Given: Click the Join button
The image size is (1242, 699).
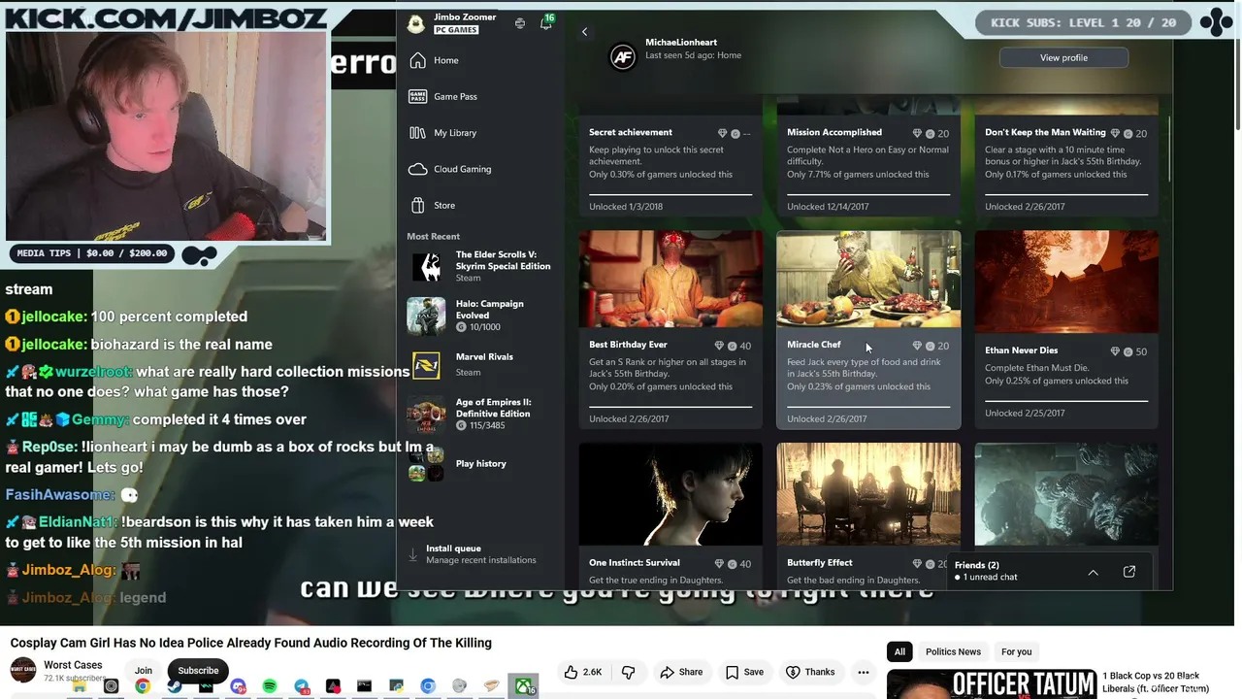Looking at the screenshot, I should point(144,671).
